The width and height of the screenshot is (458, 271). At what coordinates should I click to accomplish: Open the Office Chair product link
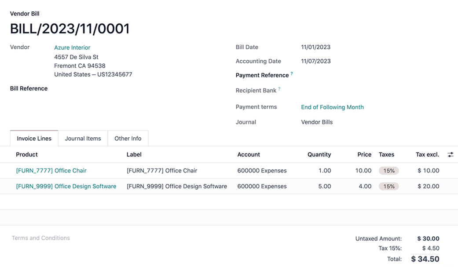(x=51, y=171)
